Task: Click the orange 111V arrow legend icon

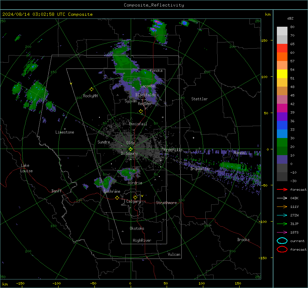Action: 282,206
